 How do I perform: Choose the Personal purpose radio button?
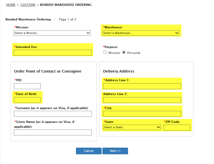124,53
